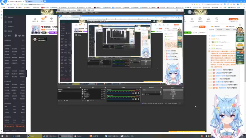This screenshot has width=246, height=138.
Task: Open gear settings for second mixer channel
Action: point(139,99)
